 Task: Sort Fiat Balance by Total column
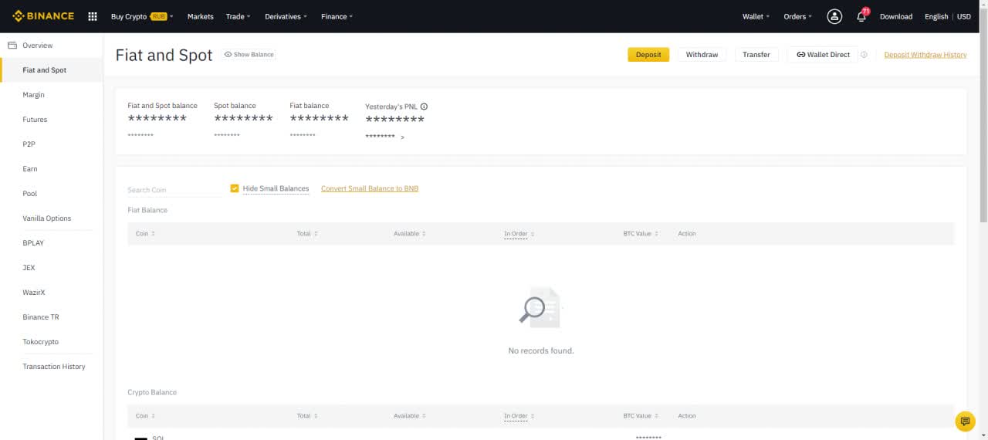[x=307, y=234]
